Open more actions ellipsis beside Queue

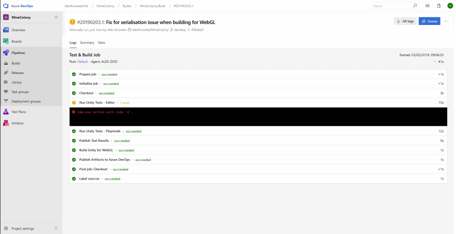[x=446, y=21]
